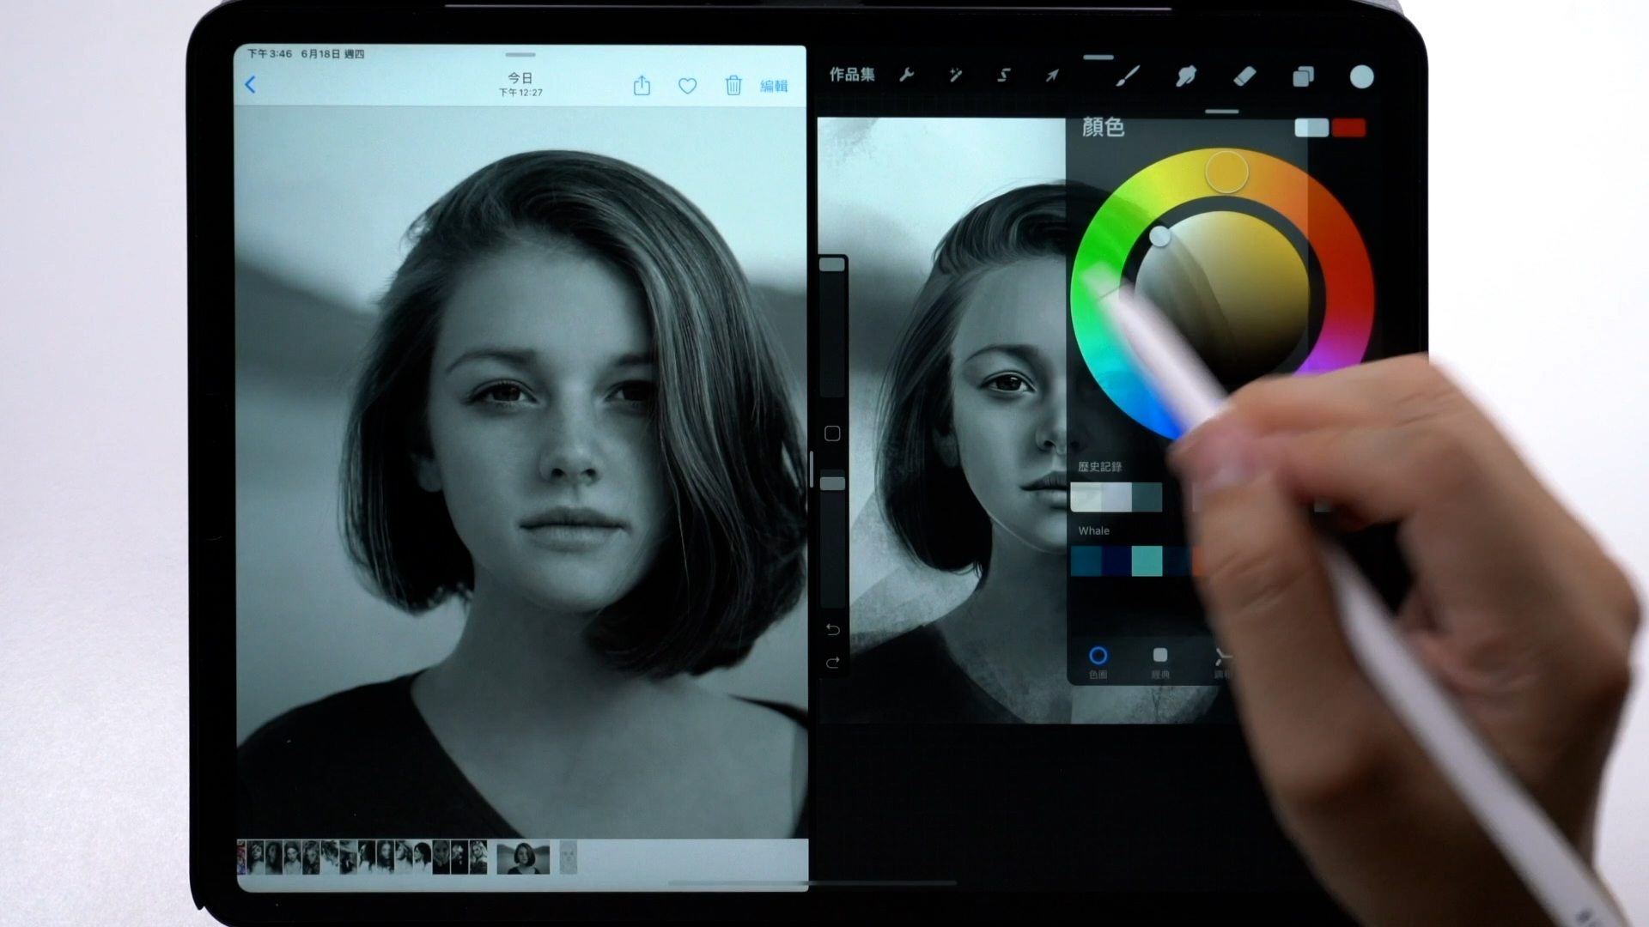Viewport: 1649px width, 927px height.
Task: Open the Layers panel
Action: coord(1303,76)
